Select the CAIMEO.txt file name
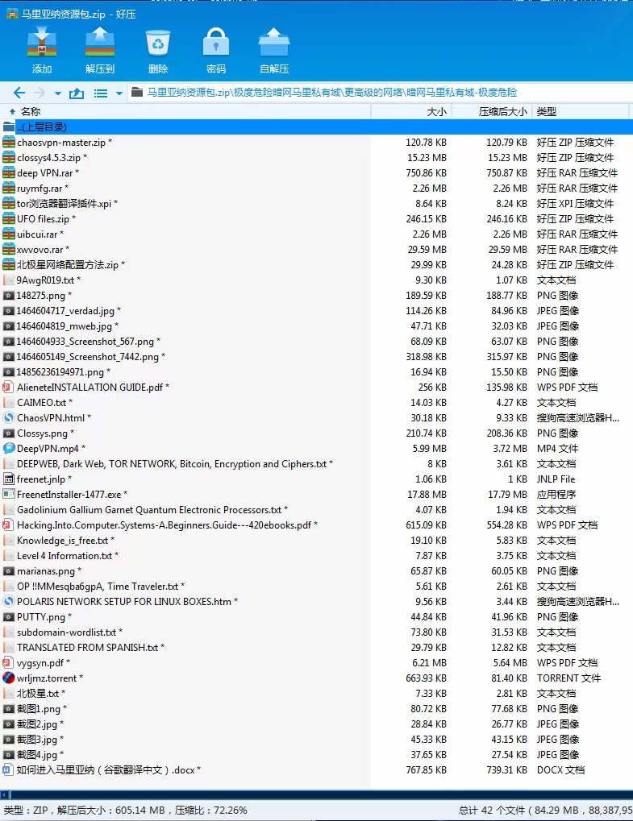This screenshot has width=633, height=821. point(41,402)
